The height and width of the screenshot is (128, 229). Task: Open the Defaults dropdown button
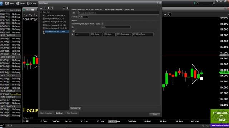75,108
